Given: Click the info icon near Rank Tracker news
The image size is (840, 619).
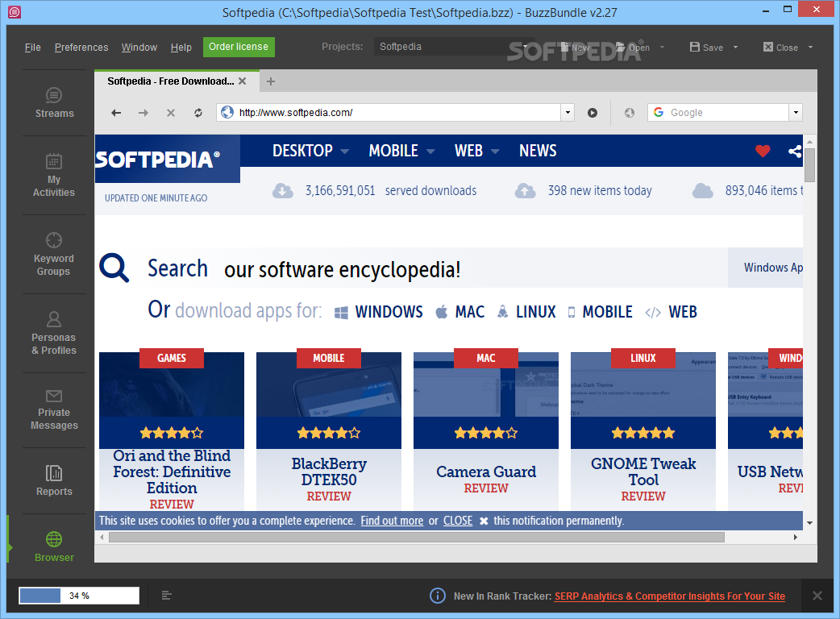Looking at the screenshot, I should pos(437,596).
